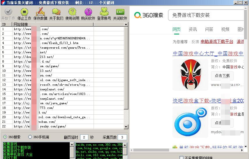Click the keyword list scroll-up arrow
Screen dimensions: 249x159
pyautogui.click(x=72, y=145)
